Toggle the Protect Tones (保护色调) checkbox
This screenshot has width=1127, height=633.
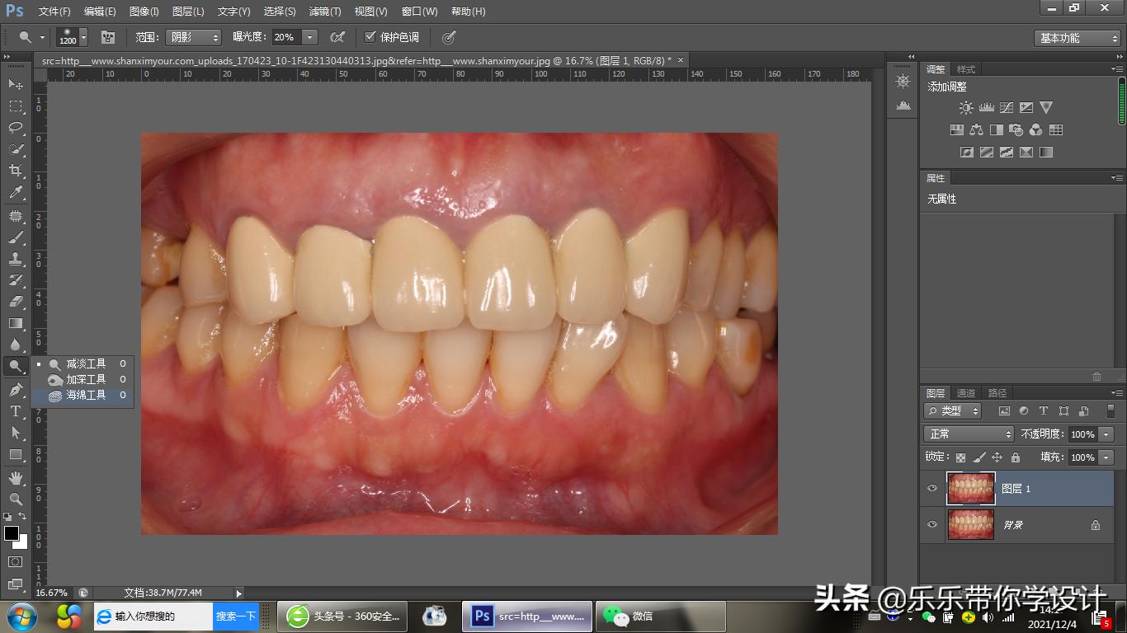(x=370, y=37)
